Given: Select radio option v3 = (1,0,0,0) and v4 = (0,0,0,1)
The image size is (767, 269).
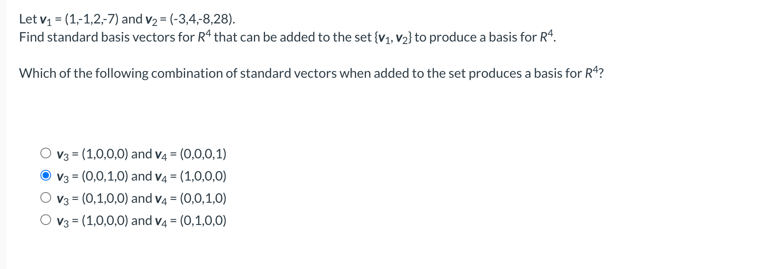Looking at the screenshot, I should [46, 154].
